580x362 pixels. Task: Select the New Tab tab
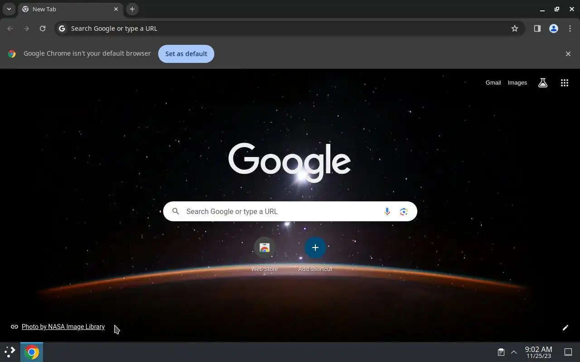point(70,9)
